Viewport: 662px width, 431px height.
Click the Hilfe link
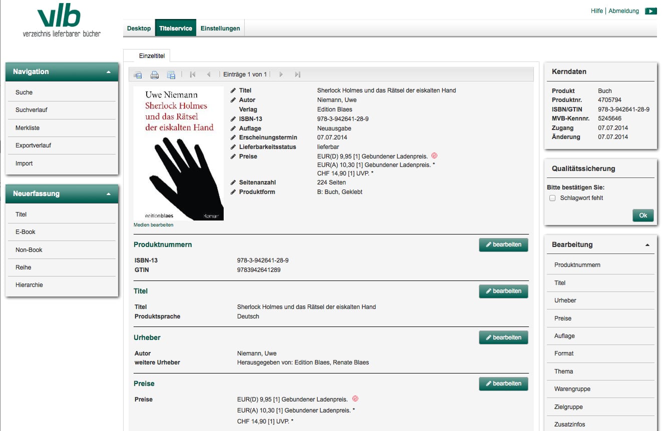597,11
